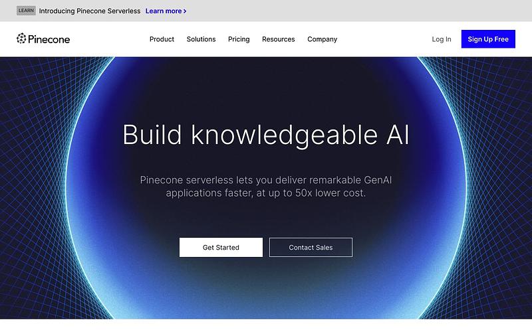Click the Get Started button
The height and width of the screenshot is (332, 532).
(x=221, y=247)
